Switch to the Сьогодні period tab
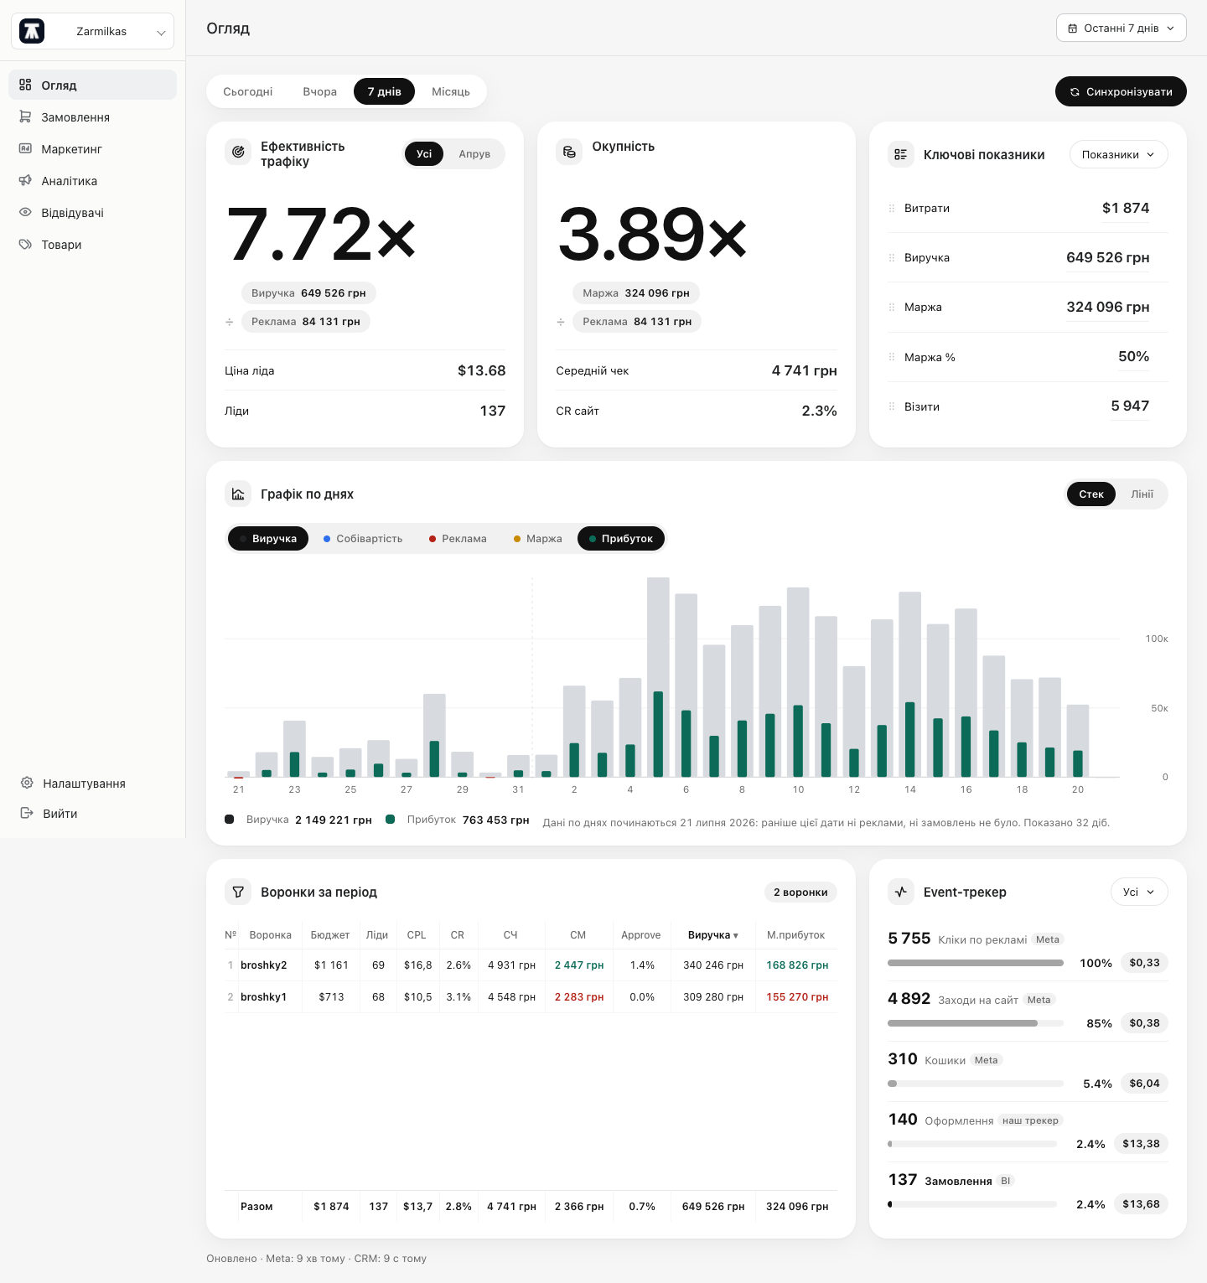The height and width of the screenshot is (1283, 1207). (x=248, y=91)
